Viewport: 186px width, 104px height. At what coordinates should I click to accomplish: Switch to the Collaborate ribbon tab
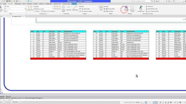[x=49, y=4]
